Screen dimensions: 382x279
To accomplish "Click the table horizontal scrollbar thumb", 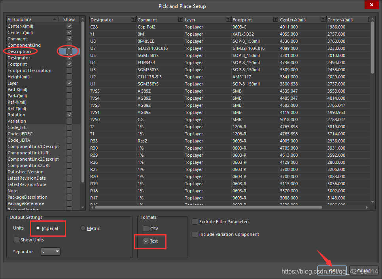I will tap(208, 207).
